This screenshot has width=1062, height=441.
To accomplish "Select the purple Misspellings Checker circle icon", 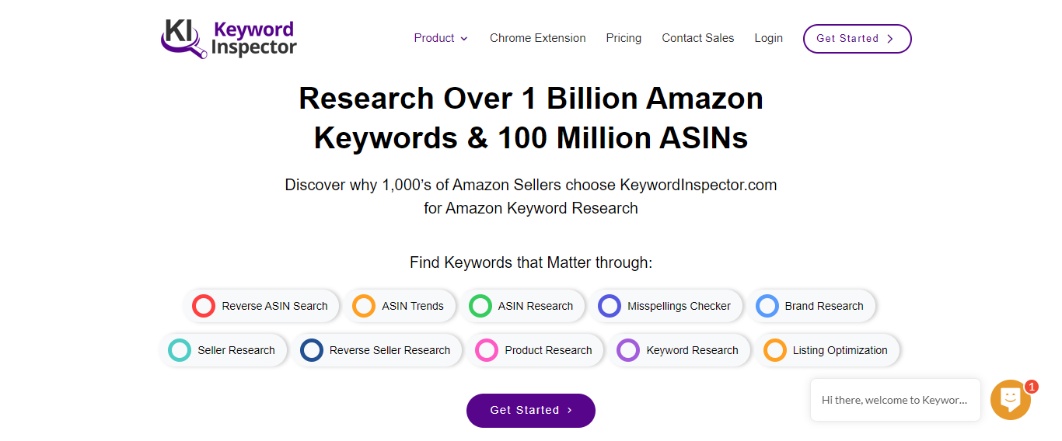I will (610, 306).
